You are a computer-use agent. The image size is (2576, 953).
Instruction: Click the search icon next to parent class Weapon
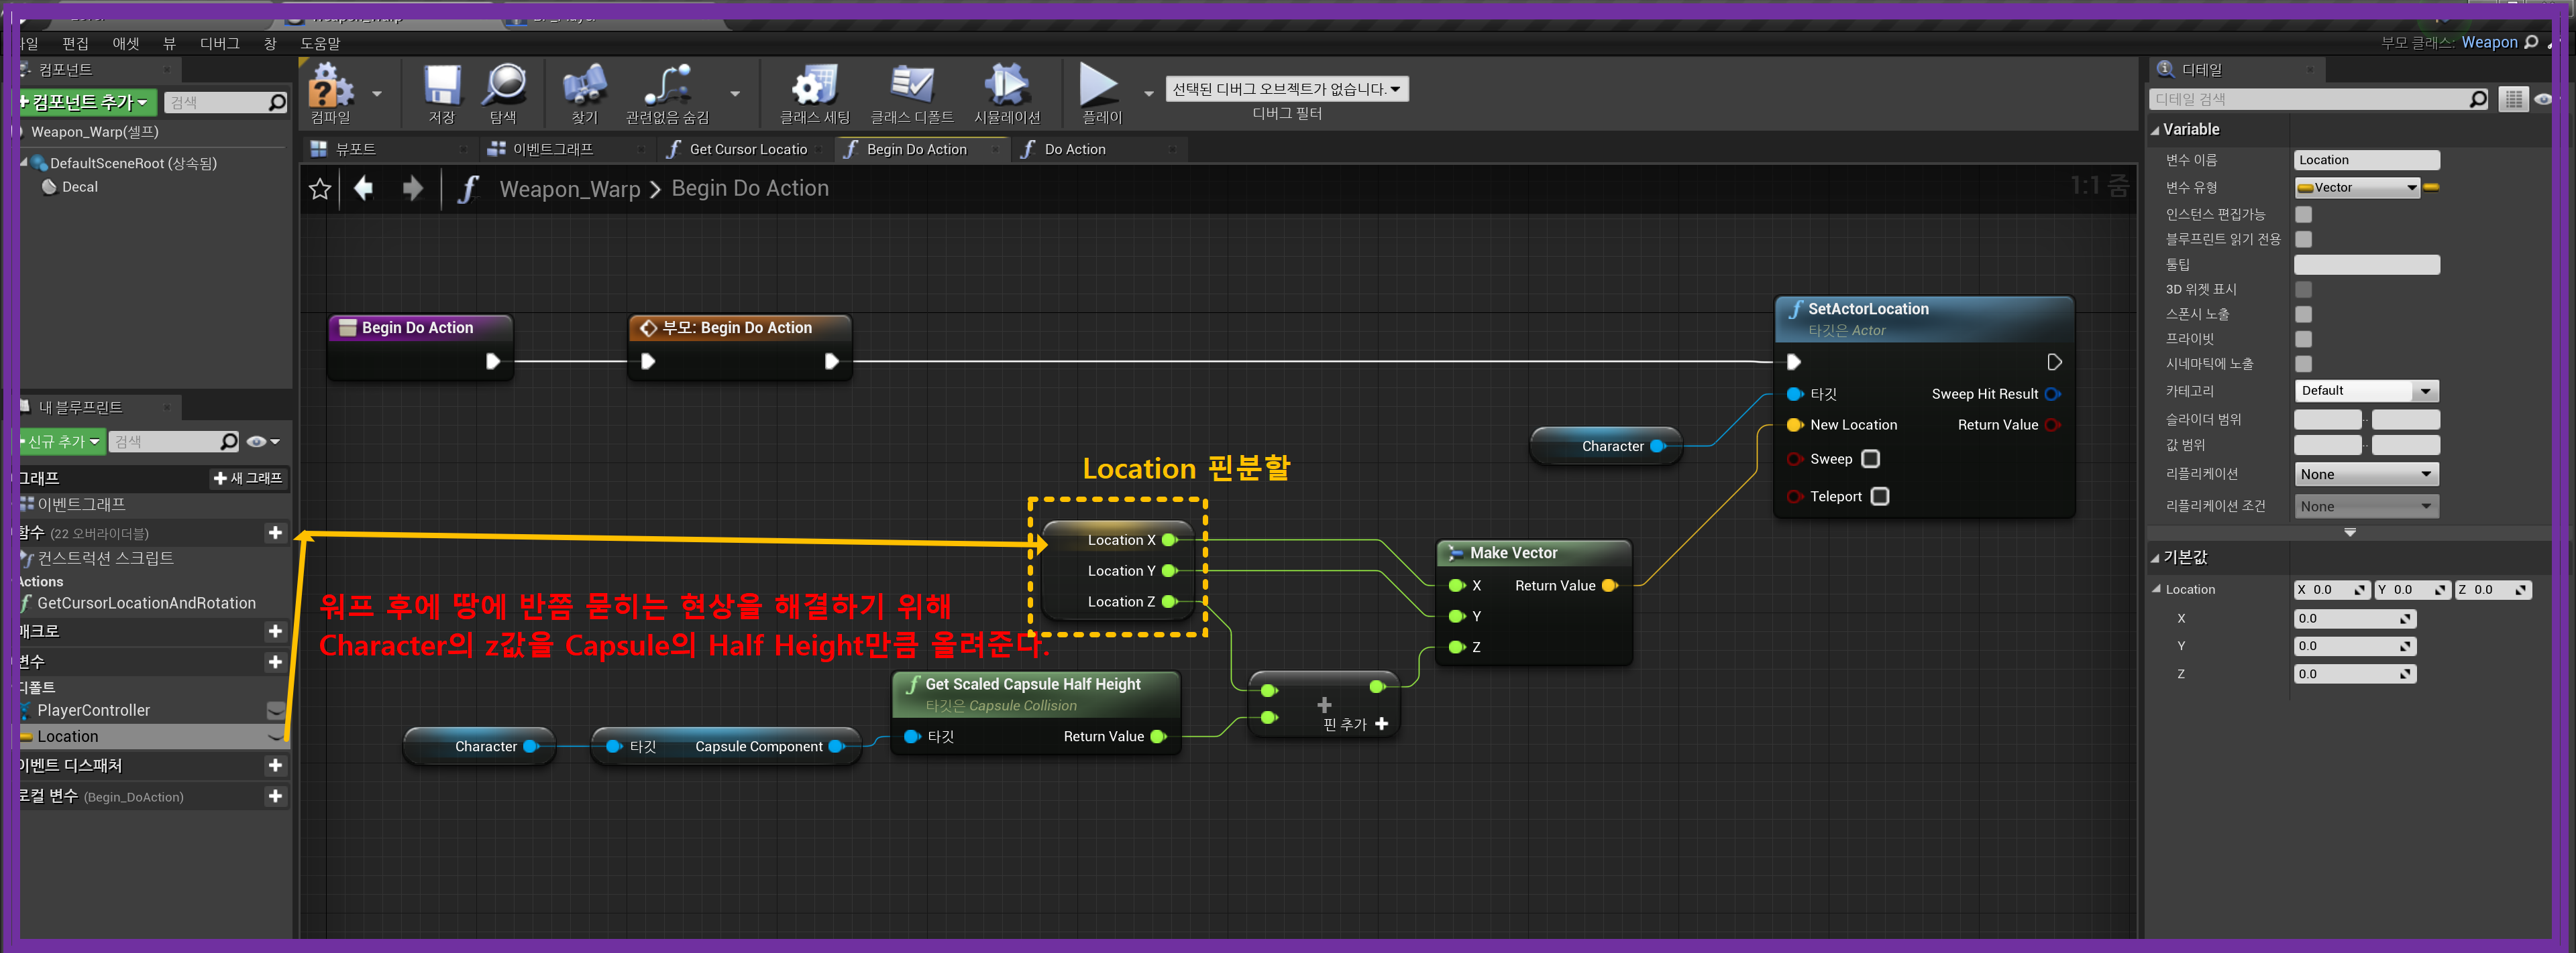(2531, 42)
